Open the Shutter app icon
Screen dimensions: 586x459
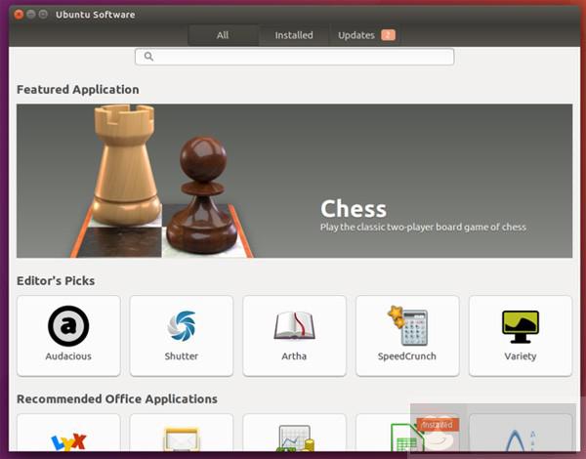182,326
